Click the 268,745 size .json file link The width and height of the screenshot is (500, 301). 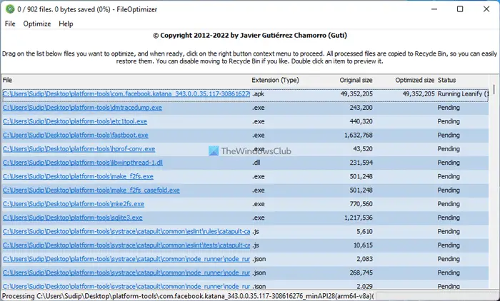pos(126,272)
